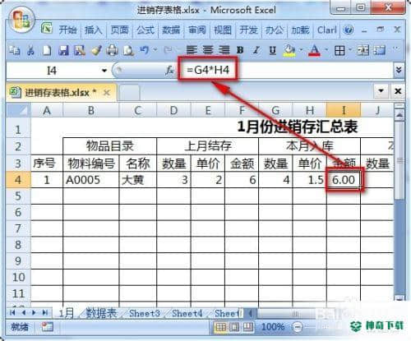Open the font color dropdown arrow

326,50
